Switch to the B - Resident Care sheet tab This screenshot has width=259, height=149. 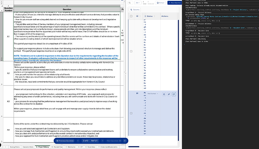pyautogui.click(x=57, y=147)
